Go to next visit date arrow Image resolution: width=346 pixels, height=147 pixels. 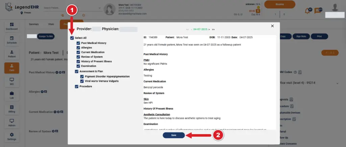click(209, 29)
